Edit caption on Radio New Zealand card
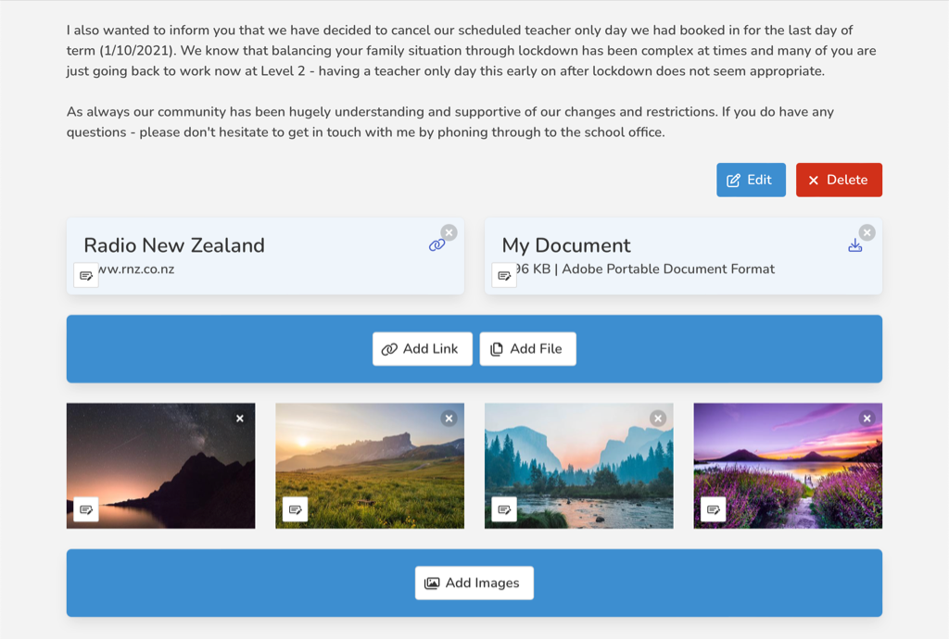The width and height of the screenshot is (949, 639). [86, 275]
